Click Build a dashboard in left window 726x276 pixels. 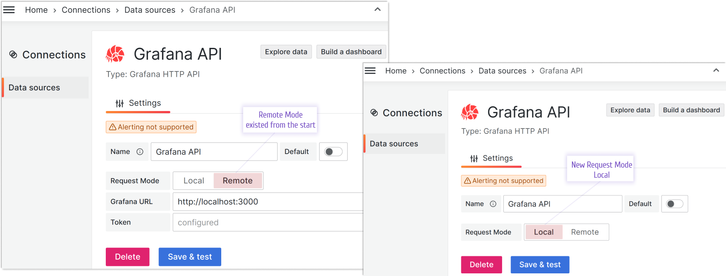351,52
